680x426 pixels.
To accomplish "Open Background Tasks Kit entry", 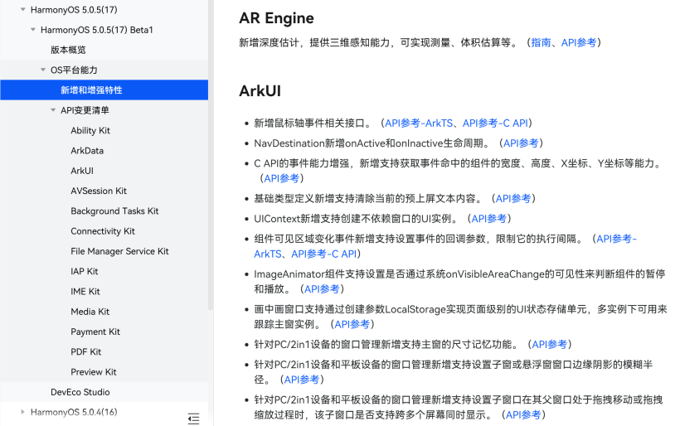I will pyautogui.click(x=114, y=211).
